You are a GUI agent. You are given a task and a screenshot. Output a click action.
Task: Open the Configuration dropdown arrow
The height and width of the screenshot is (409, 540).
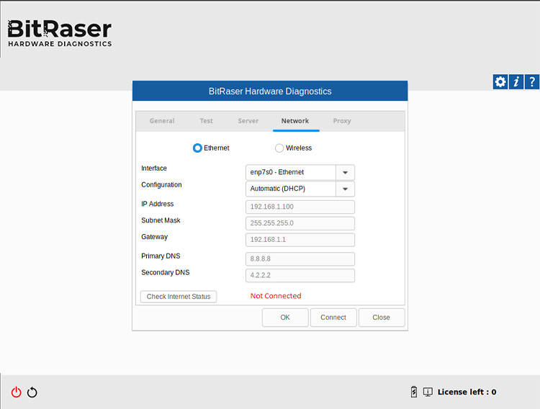[x=345, y=189]
